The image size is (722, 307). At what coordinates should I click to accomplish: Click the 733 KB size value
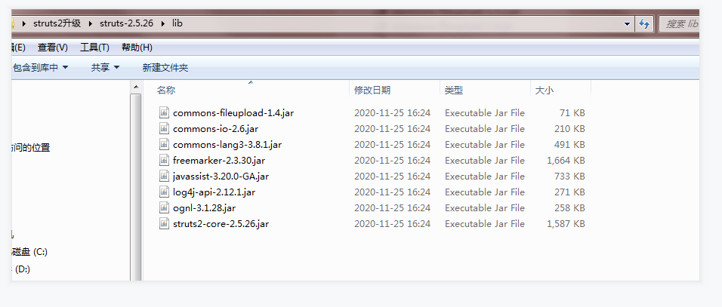[x=569, y=176]
